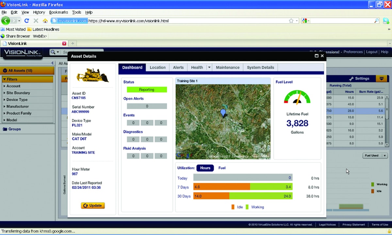The width and height of the screenshot is (392, 235).
Task: Click the map marker at Training Site 1
Action: point(223,112)
